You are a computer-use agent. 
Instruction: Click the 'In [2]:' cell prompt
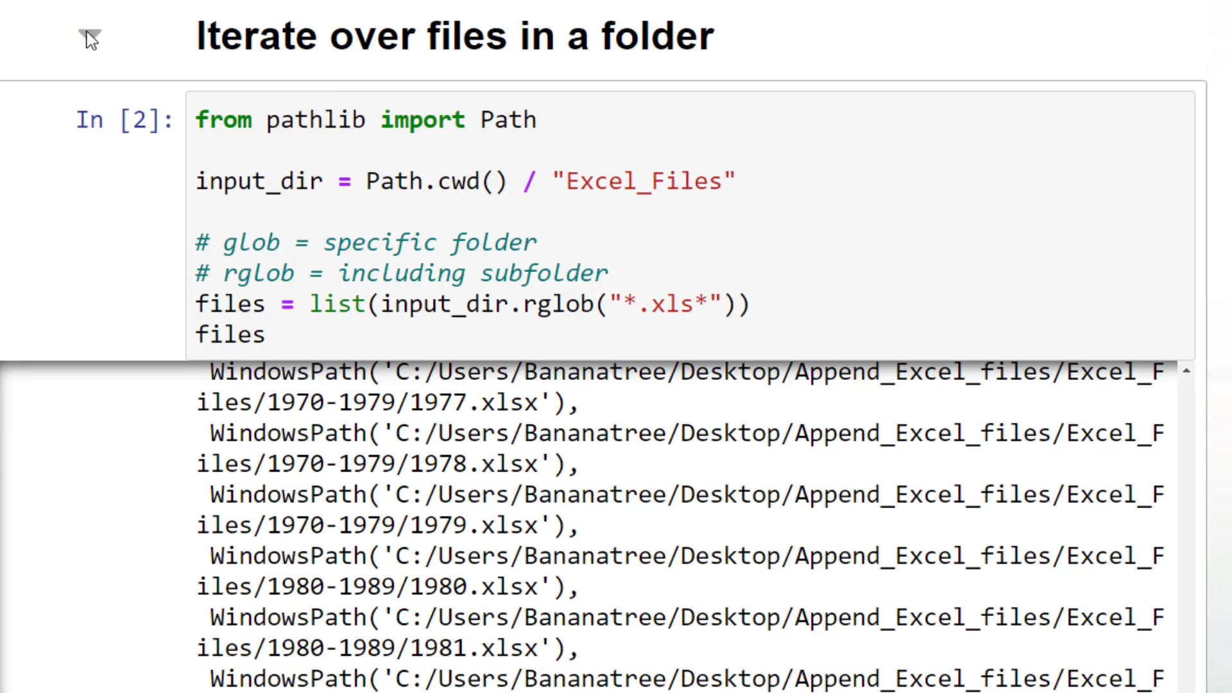(x=124, y=120)
